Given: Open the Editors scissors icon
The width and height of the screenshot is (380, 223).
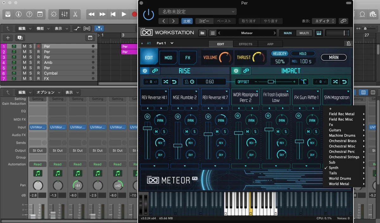Looking at the screenshot, I should [75, 14].
